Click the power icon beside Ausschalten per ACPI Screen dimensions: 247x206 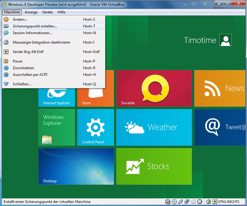(x=6, y=75)
